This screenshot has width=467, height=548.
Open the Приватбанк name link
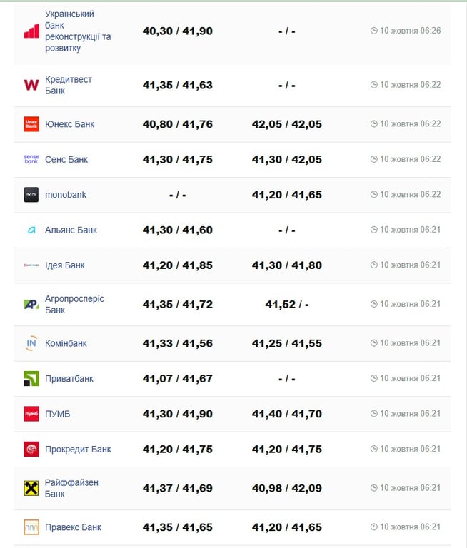tap(69, 379)
